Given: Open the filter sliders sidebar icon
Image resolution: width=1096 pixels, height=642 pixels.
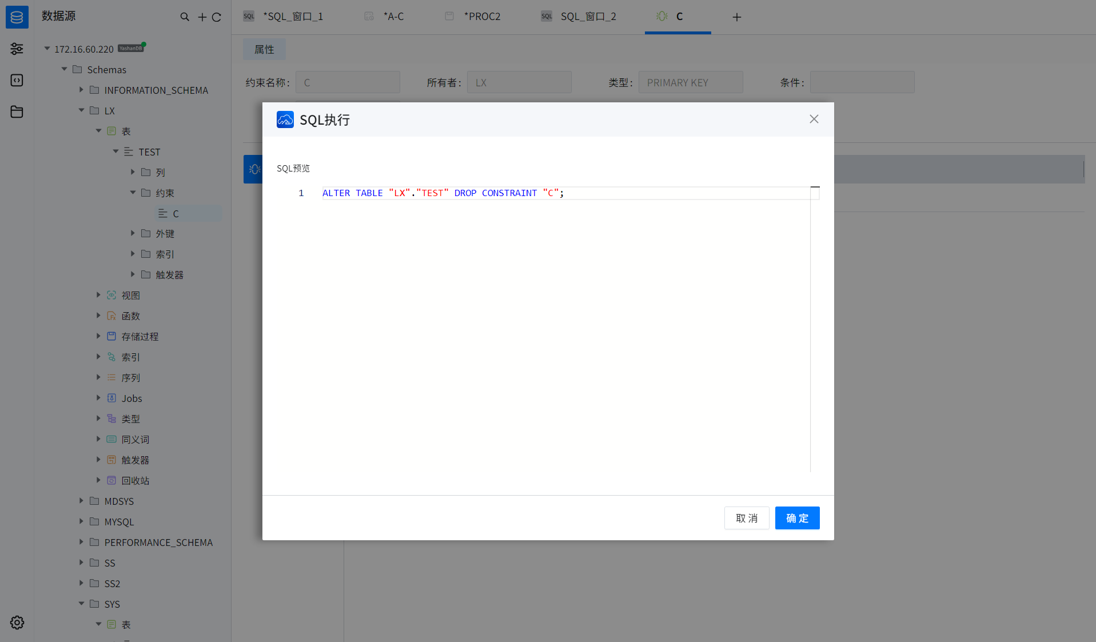Looking at the screenshot, I should click(x=17, y=49).
